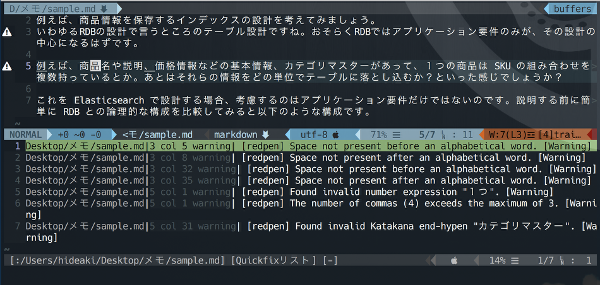Click the git hunk summary +0 ~0 -0

(80, 134)
